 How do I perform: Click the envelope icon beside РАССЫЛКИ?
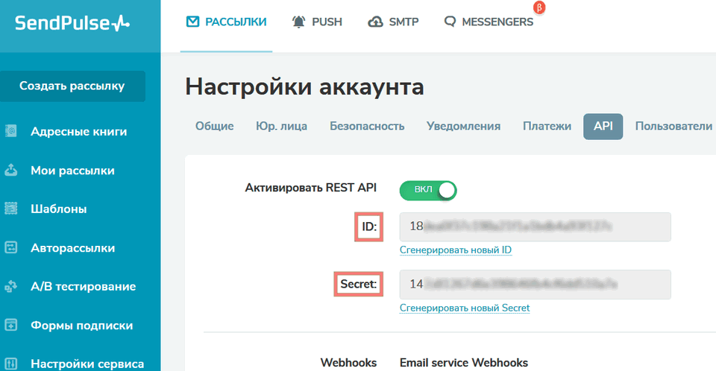coord(192,22)
